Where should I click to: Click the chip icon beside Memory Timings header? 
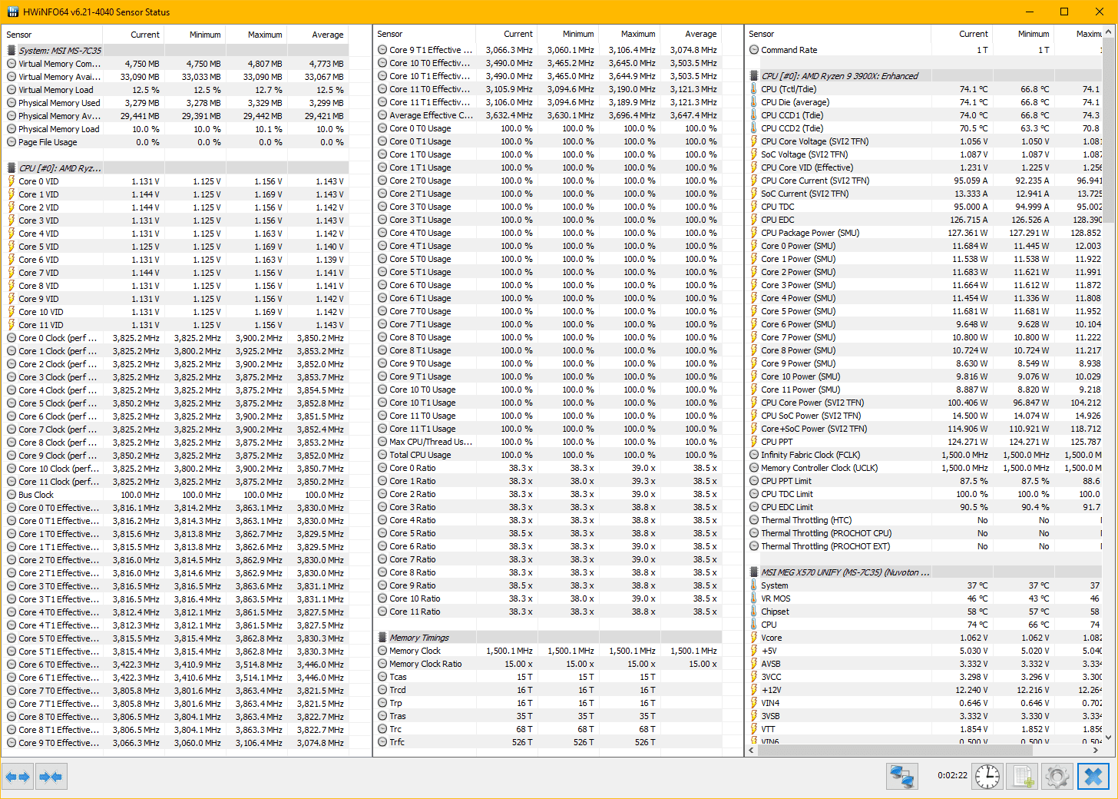point(382,638)
